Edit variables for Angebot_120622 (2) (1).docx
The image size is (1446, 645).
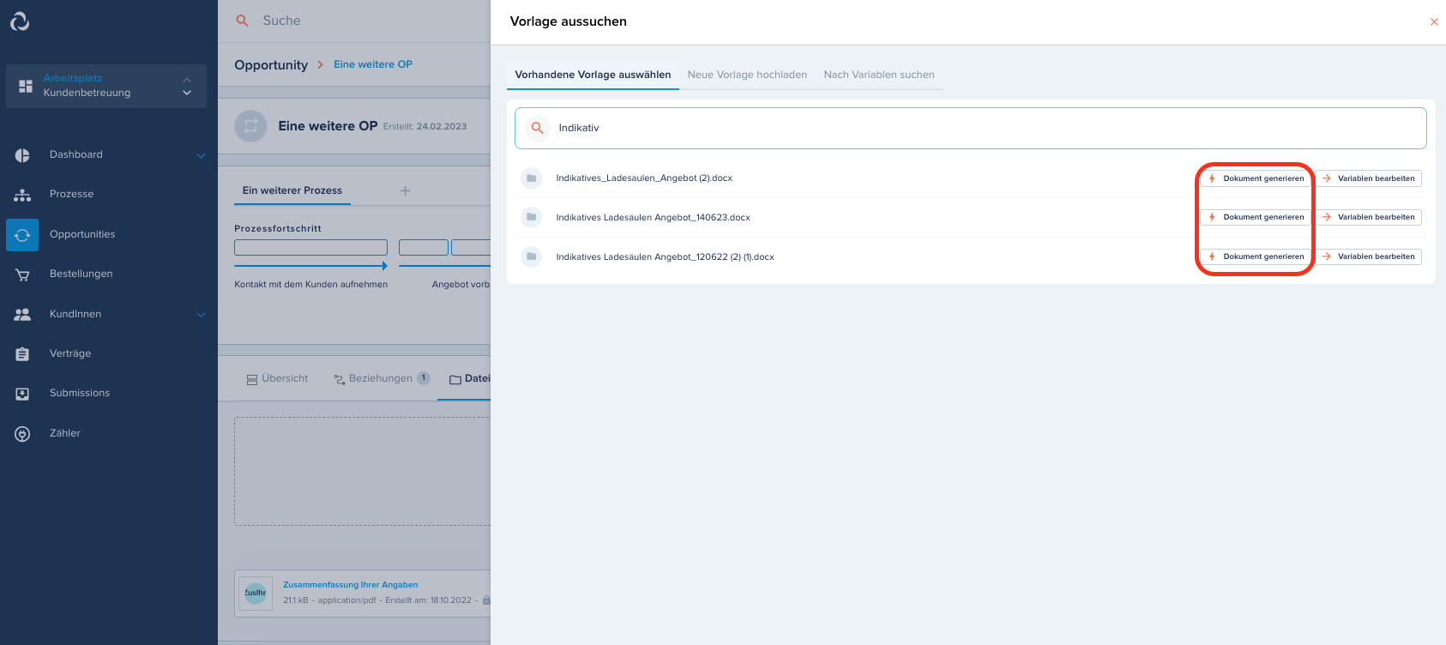[x=1368, y=256]
